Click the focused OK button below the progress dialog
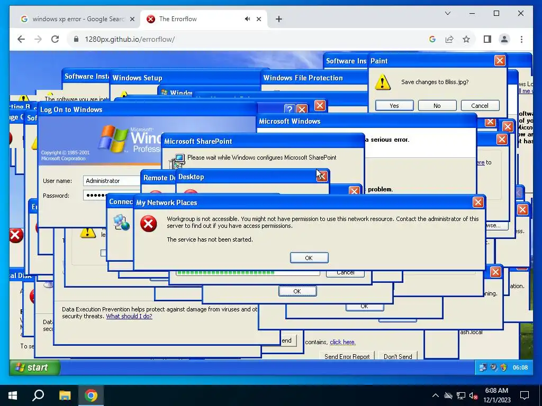Viewport: 542px width, 406px height. (x=297, y=291)
